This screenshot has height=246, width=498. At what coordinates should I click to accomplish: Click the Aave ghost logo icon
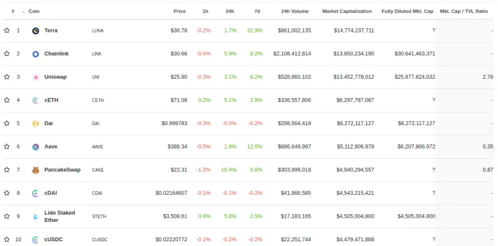(x=35, y=147)
